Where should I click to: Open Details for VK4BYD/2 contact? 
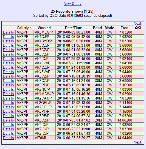(x=8, y=41)
